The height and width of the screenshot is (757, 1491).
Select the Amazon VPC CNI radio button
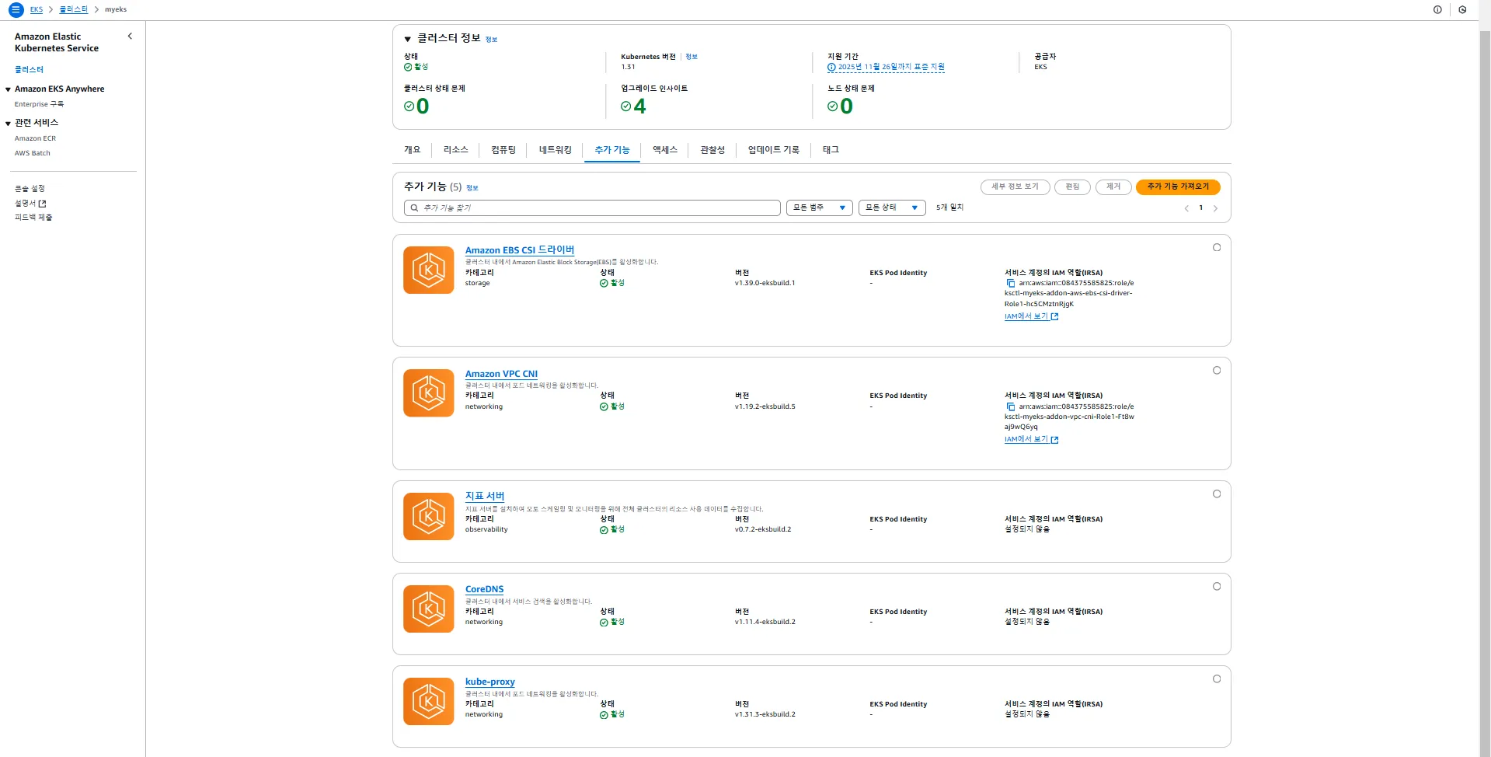1217,371
